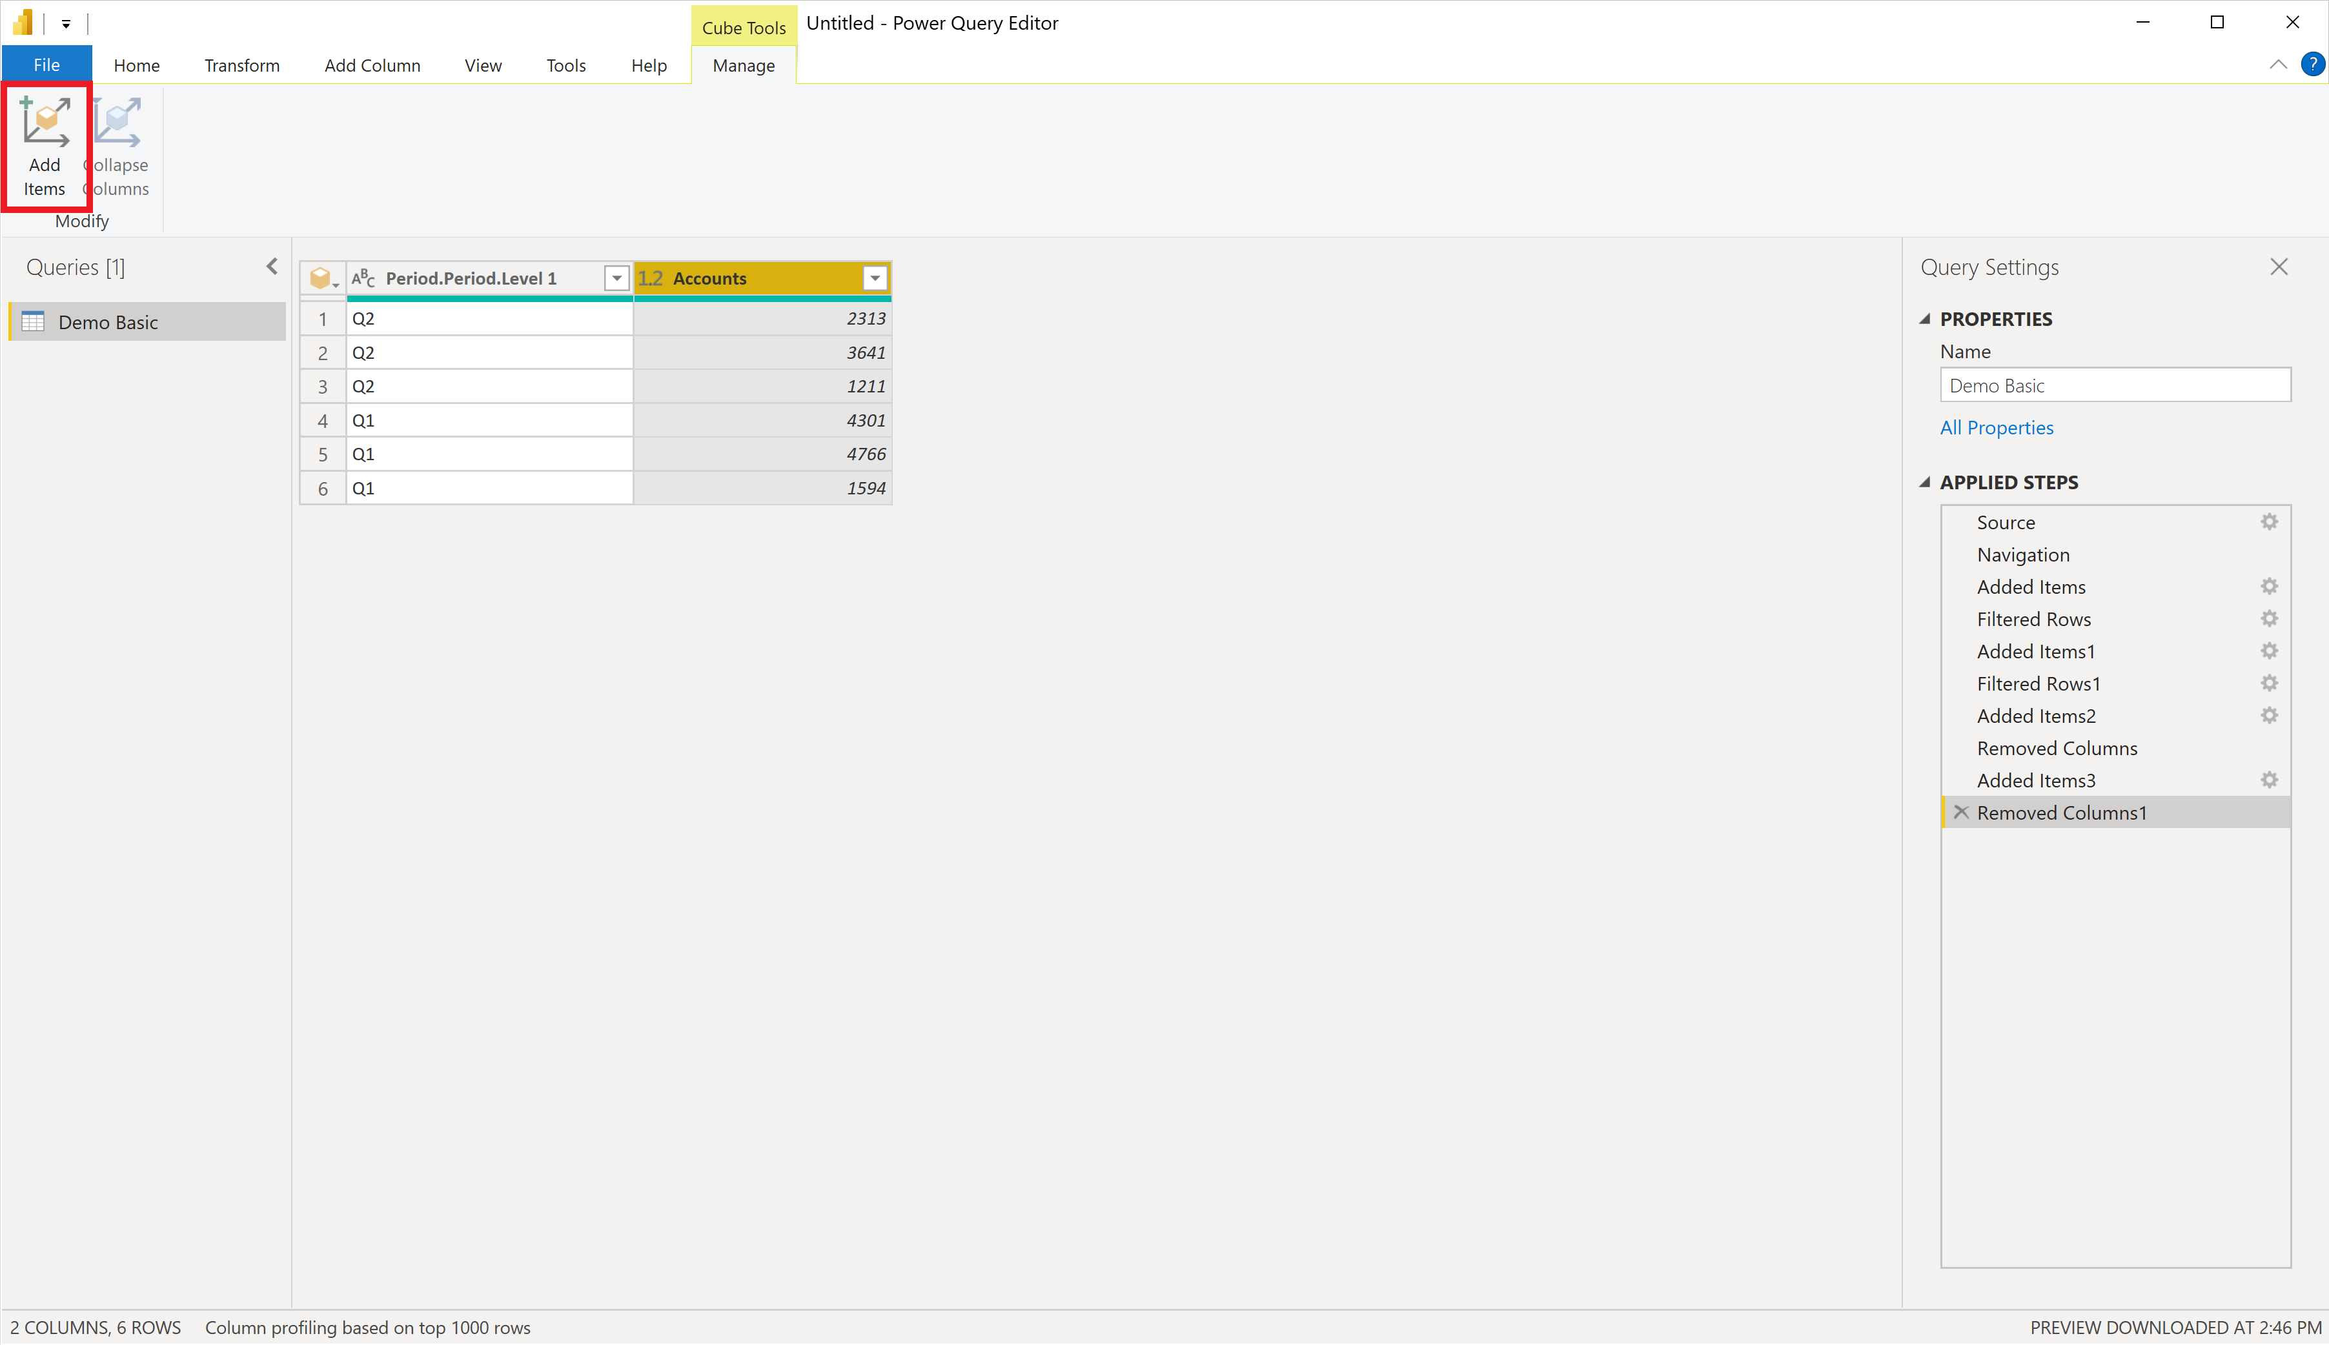
Task: Delete the Removed Columns1 step with X
Action: point(1961,812)
